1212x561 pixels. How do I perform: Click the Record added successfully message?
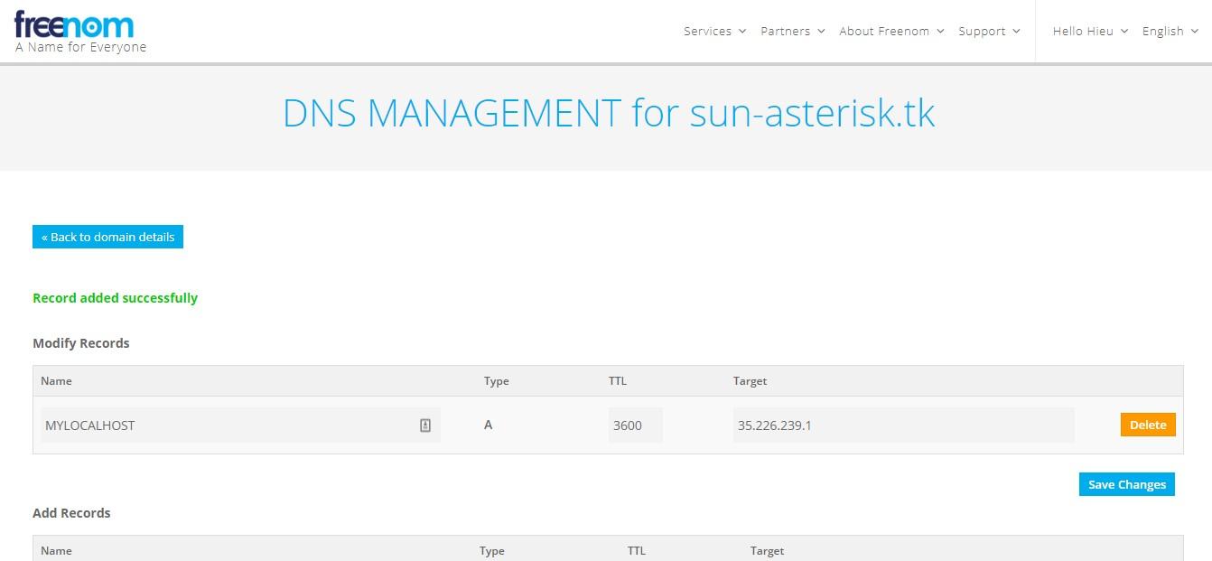tap(115, 298)
